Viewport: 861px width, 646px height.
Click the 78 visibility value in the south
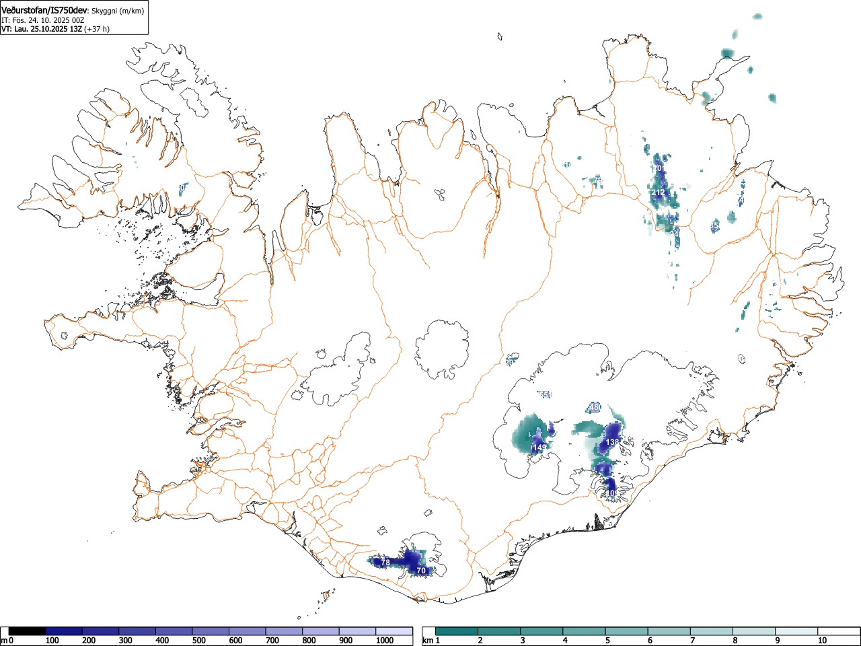(385, 562)
